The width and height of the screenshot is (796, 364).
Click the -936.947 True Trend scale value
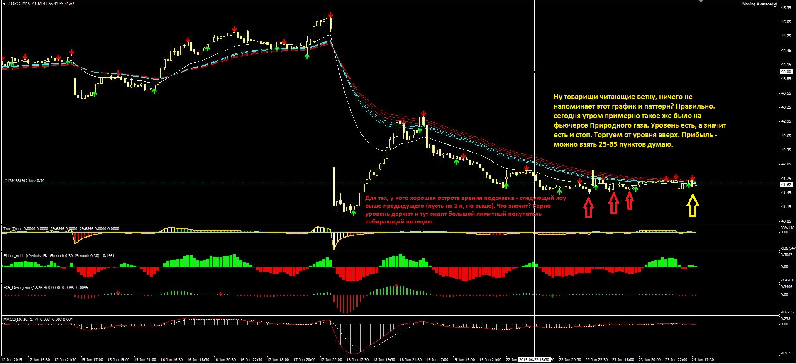787,248
